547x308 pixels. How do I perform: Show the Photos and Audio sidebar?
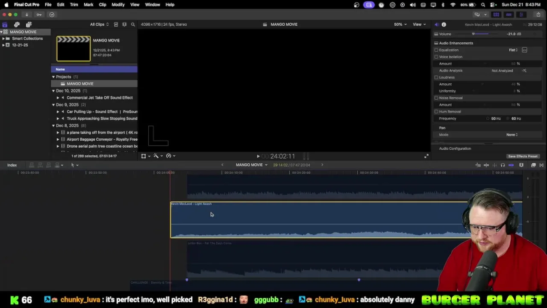[x=17, y=24]
